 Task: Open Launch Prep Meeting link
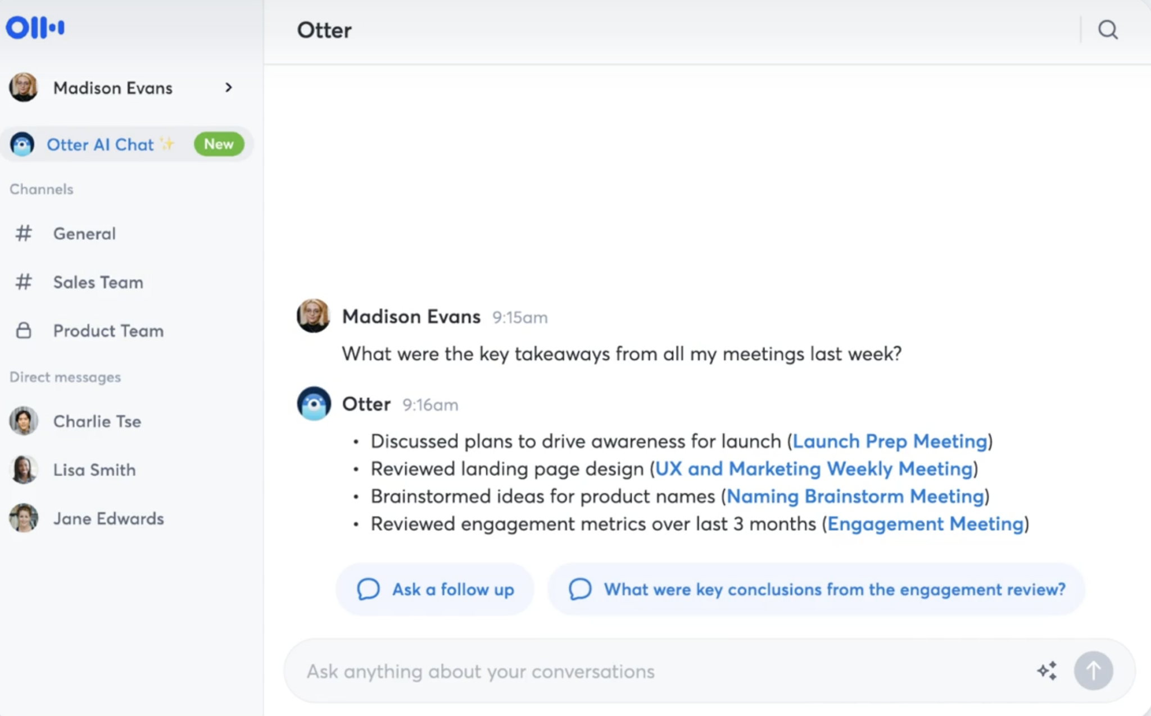point(890,441)
